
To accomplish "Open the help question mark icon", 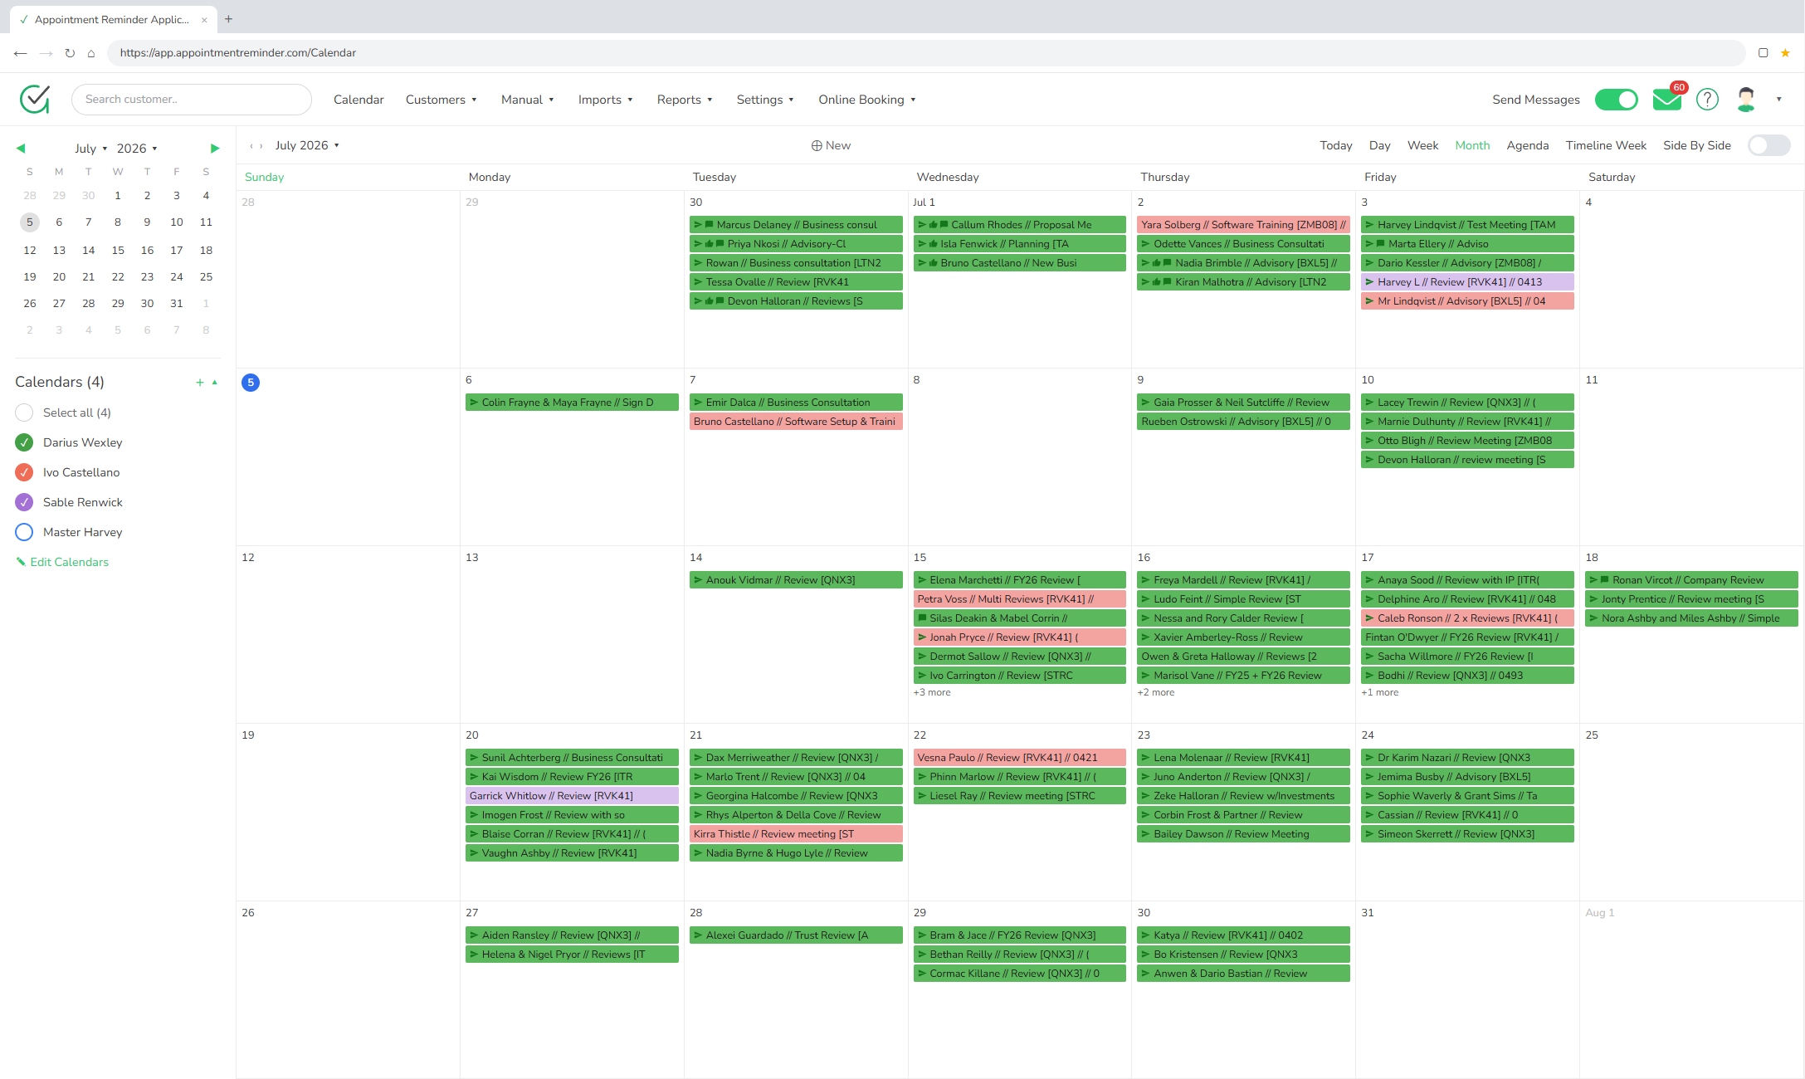I will 1707,100.
